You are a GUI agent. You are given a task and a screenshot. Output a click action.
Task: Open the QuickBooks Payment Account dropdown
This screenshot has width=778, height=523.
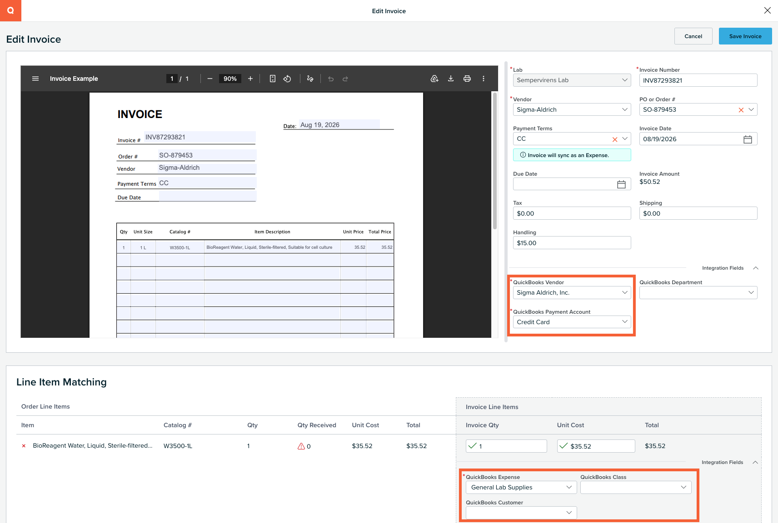coord(572,322)
